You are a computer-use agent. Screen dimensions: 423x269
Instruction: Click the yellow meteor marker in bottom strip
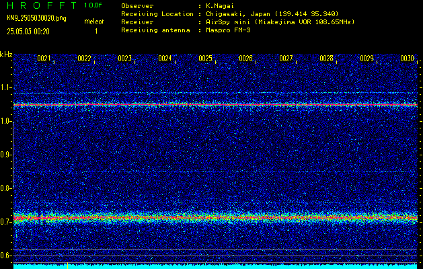pos(67,266)
